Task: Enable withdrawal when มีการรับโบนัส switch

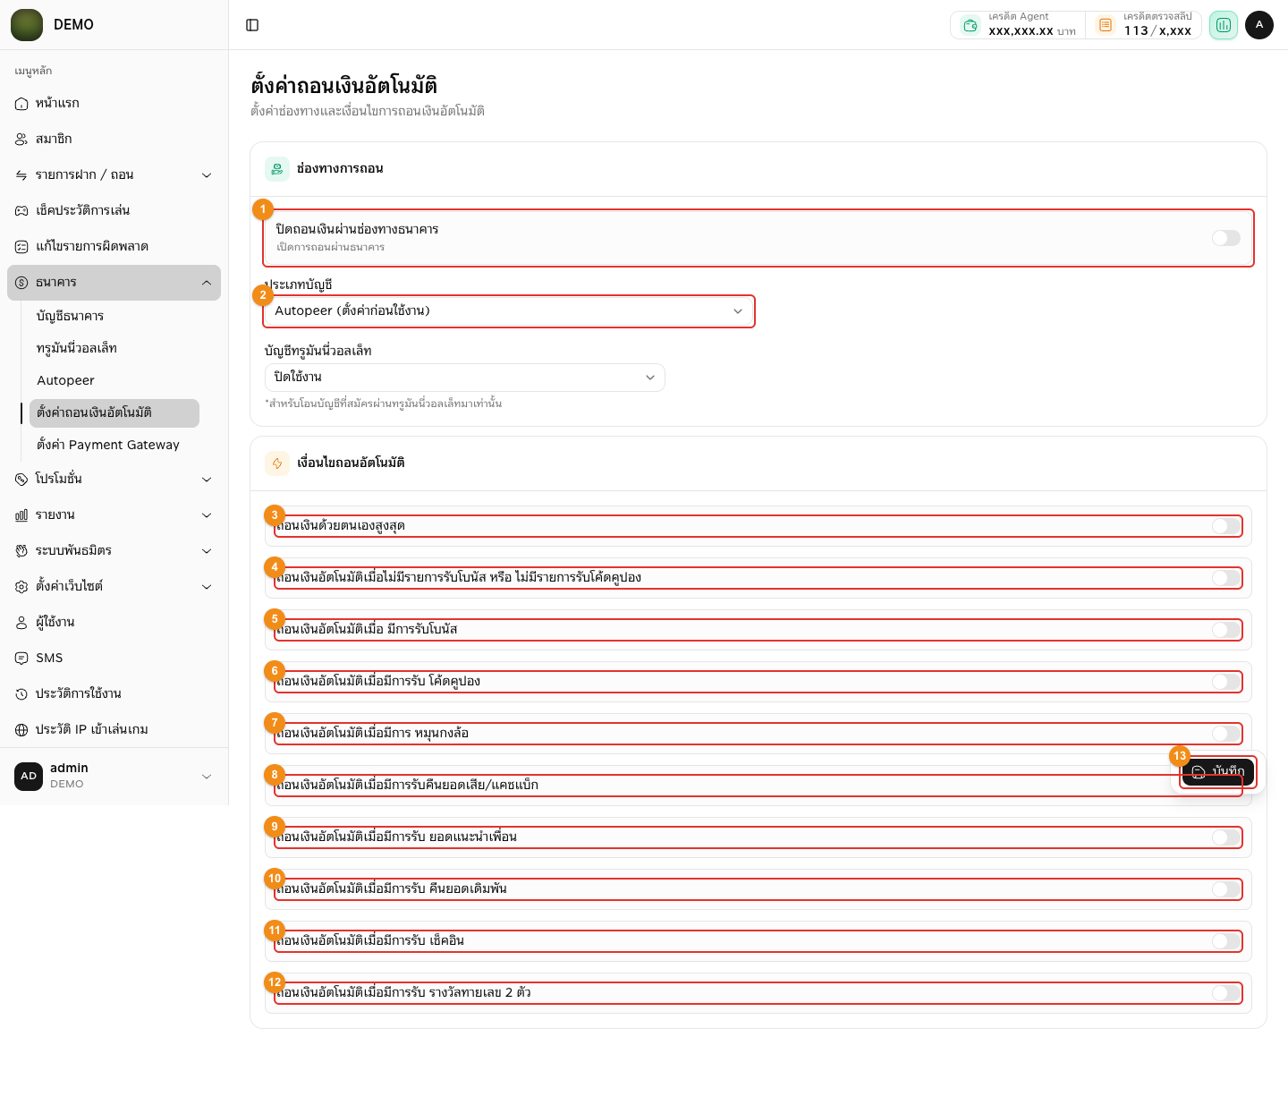Action: click(1226, 630)
